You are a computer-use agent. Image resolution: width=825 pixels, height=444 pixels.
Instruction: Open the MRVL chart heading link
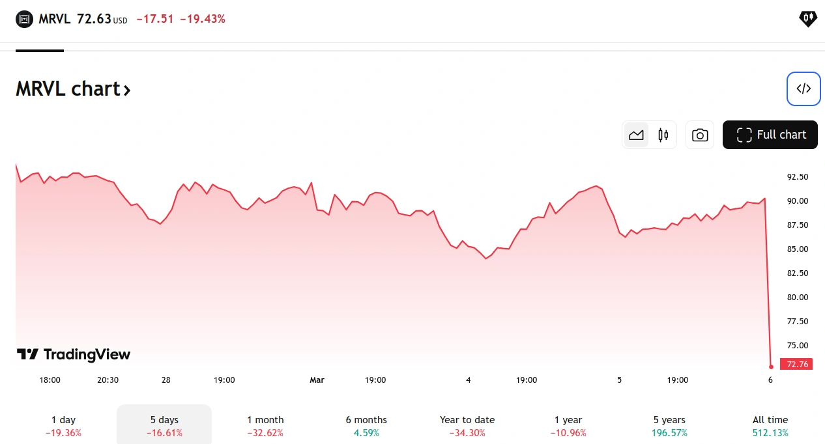tap(68, 89)
